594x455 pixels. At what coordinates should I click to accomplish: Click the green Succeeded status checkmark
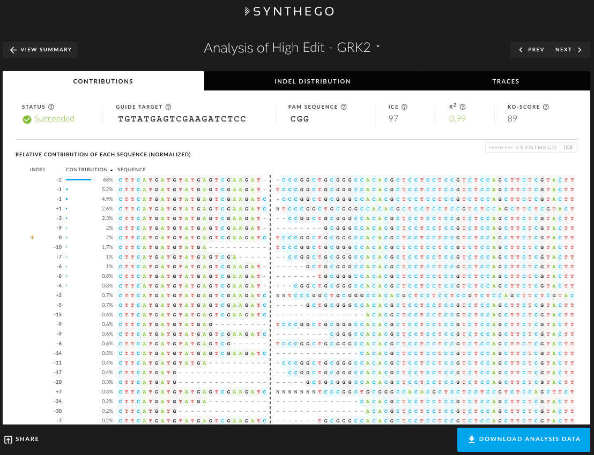click(x=27, y=119)
